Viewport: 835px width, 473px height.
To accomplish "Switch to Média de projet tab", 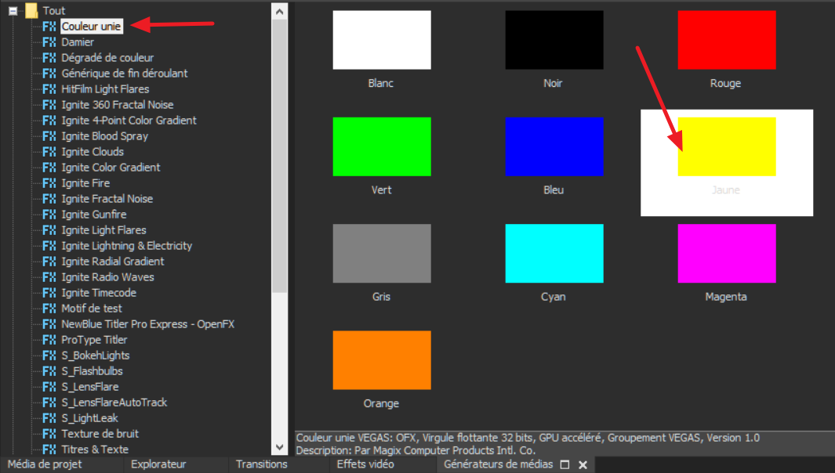I will 45,464.
